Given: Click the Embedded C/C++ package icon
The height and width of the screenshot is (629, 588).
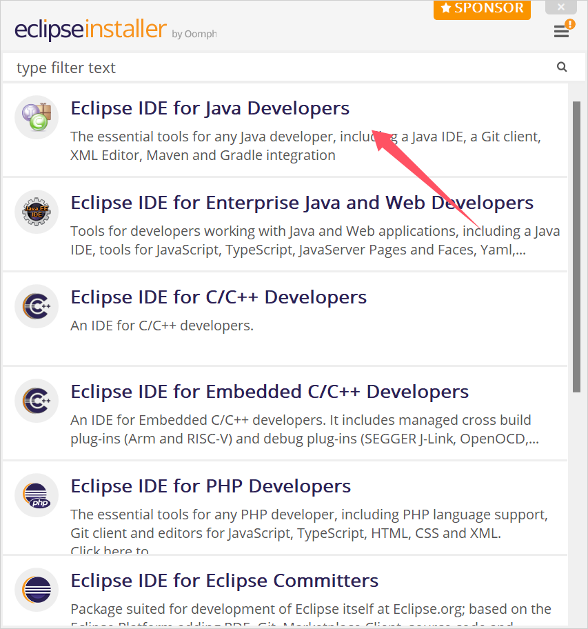Looking at the screenshot, I should pos(37,401).
